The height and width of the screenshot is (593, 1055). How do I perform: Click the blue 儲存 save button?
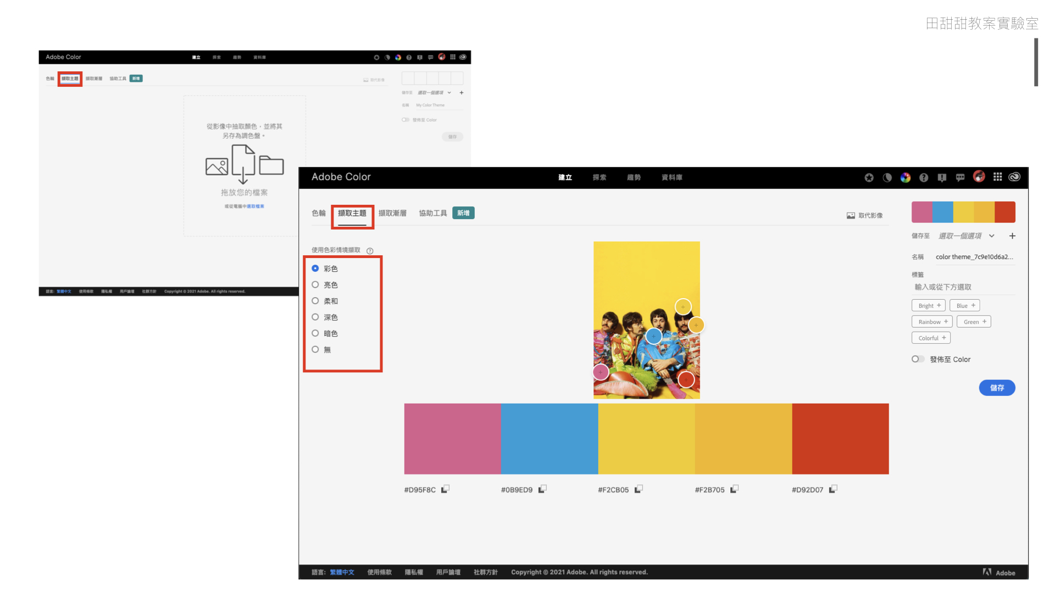tap(997, 388)
